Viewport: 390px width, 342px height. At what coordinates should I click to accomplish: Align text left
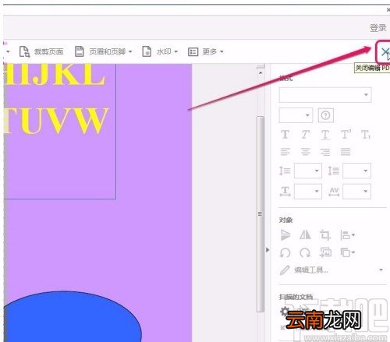click(x=285, y=151)
